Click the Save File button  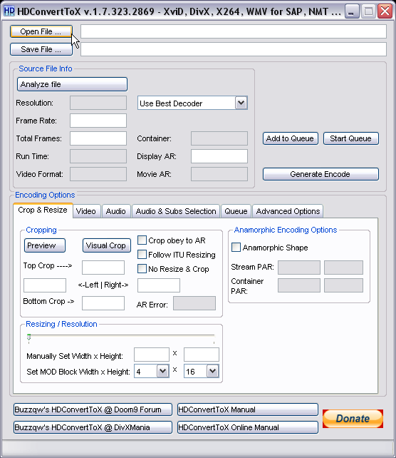coord(41,49)
